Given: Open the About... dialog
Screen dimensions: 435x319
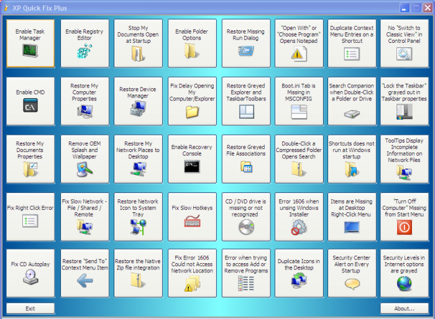Looking at the screenshot, I should [404, 308].
